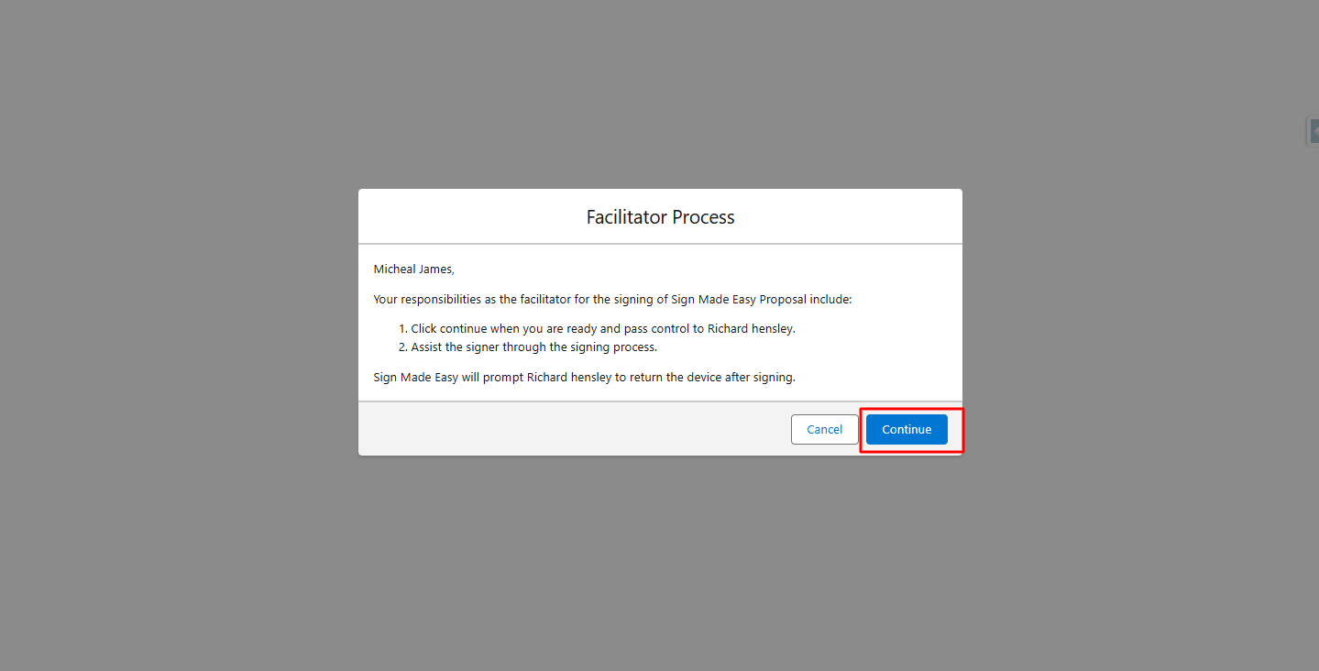Screen dimensions: 1319x671
Task: Click the "1." list number marker
Action: click(402, 329)
